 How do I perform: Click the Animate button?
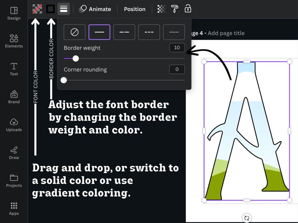pos(95,9)
